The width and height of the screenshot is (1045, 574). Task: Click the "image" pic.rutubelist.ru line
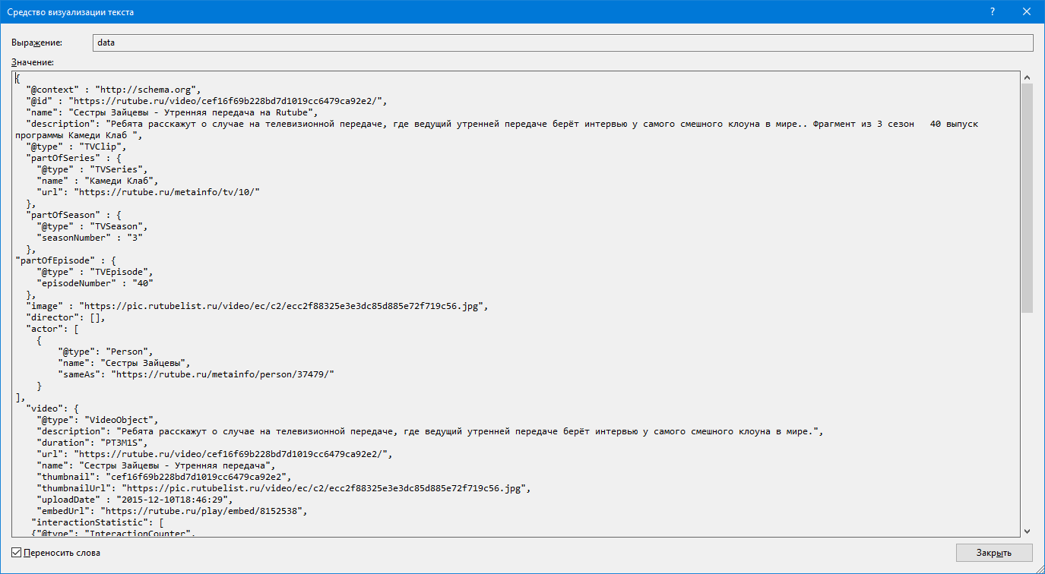[256, 305]
